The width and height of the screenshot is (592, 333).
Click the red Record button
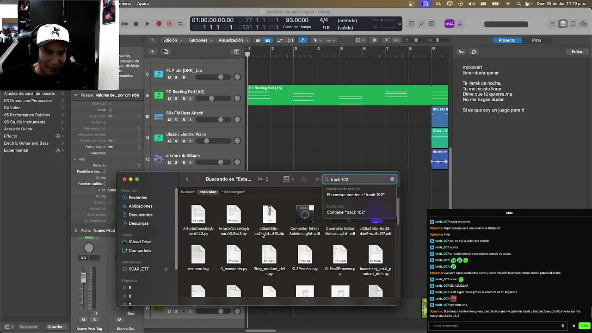[x=159, y=24]
